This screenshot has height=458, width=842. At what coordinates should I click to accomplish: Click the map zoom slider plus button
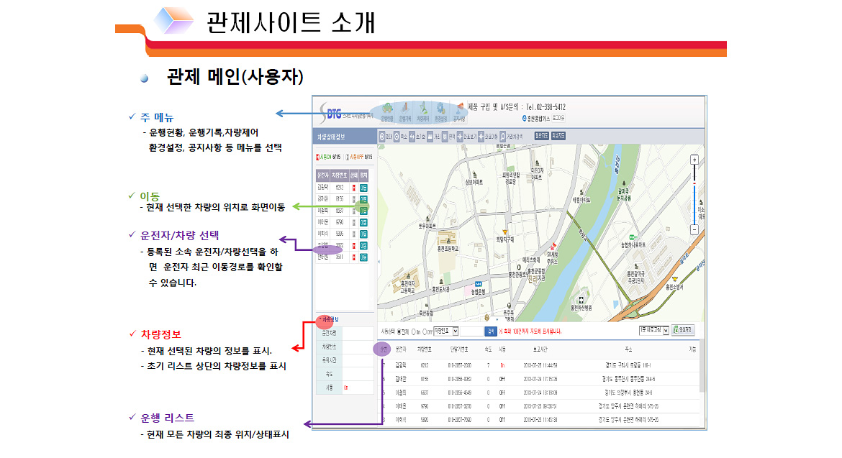(694, 160)
